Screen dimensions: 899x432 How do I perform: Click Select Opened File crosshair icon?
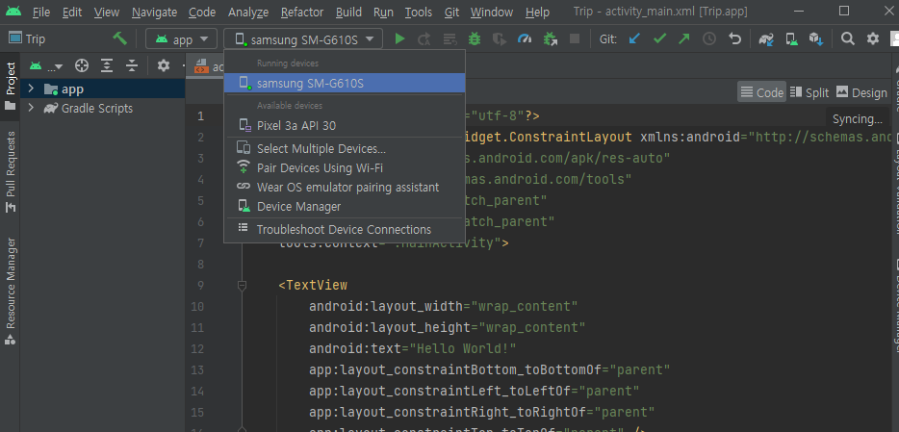click(x=82, y=65)
